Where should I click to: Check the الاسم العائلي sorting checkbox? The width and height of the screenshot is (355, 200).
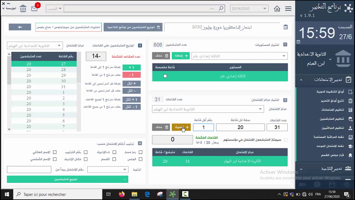(x=55, y=152)
